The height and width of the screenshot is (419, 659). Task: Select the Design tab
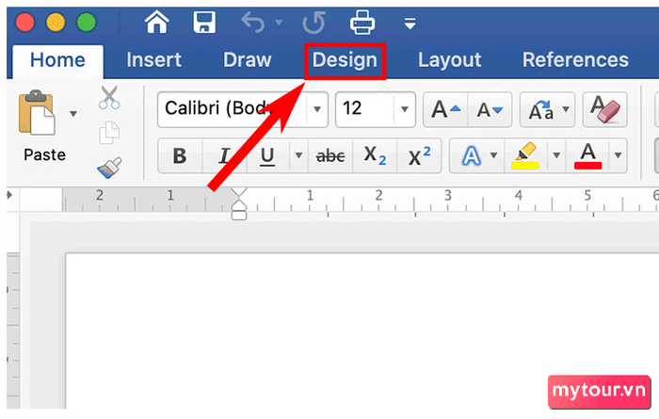345,60
